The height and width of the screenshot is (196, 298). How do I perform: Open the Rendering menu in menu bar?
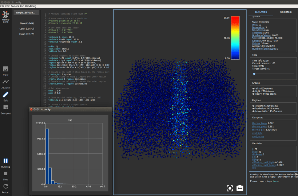coord(31,6)
